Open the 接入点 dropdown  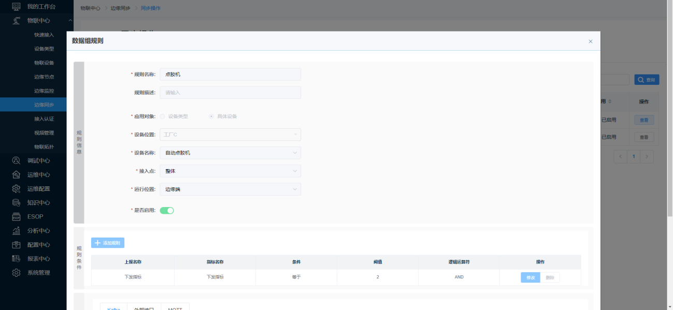point(230,171)
